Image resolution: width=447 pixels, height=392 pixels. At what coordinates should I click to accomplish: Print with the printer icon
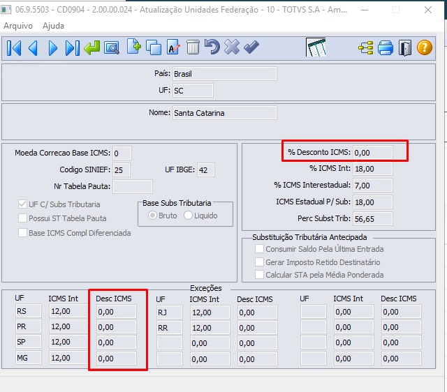[386, 47]
